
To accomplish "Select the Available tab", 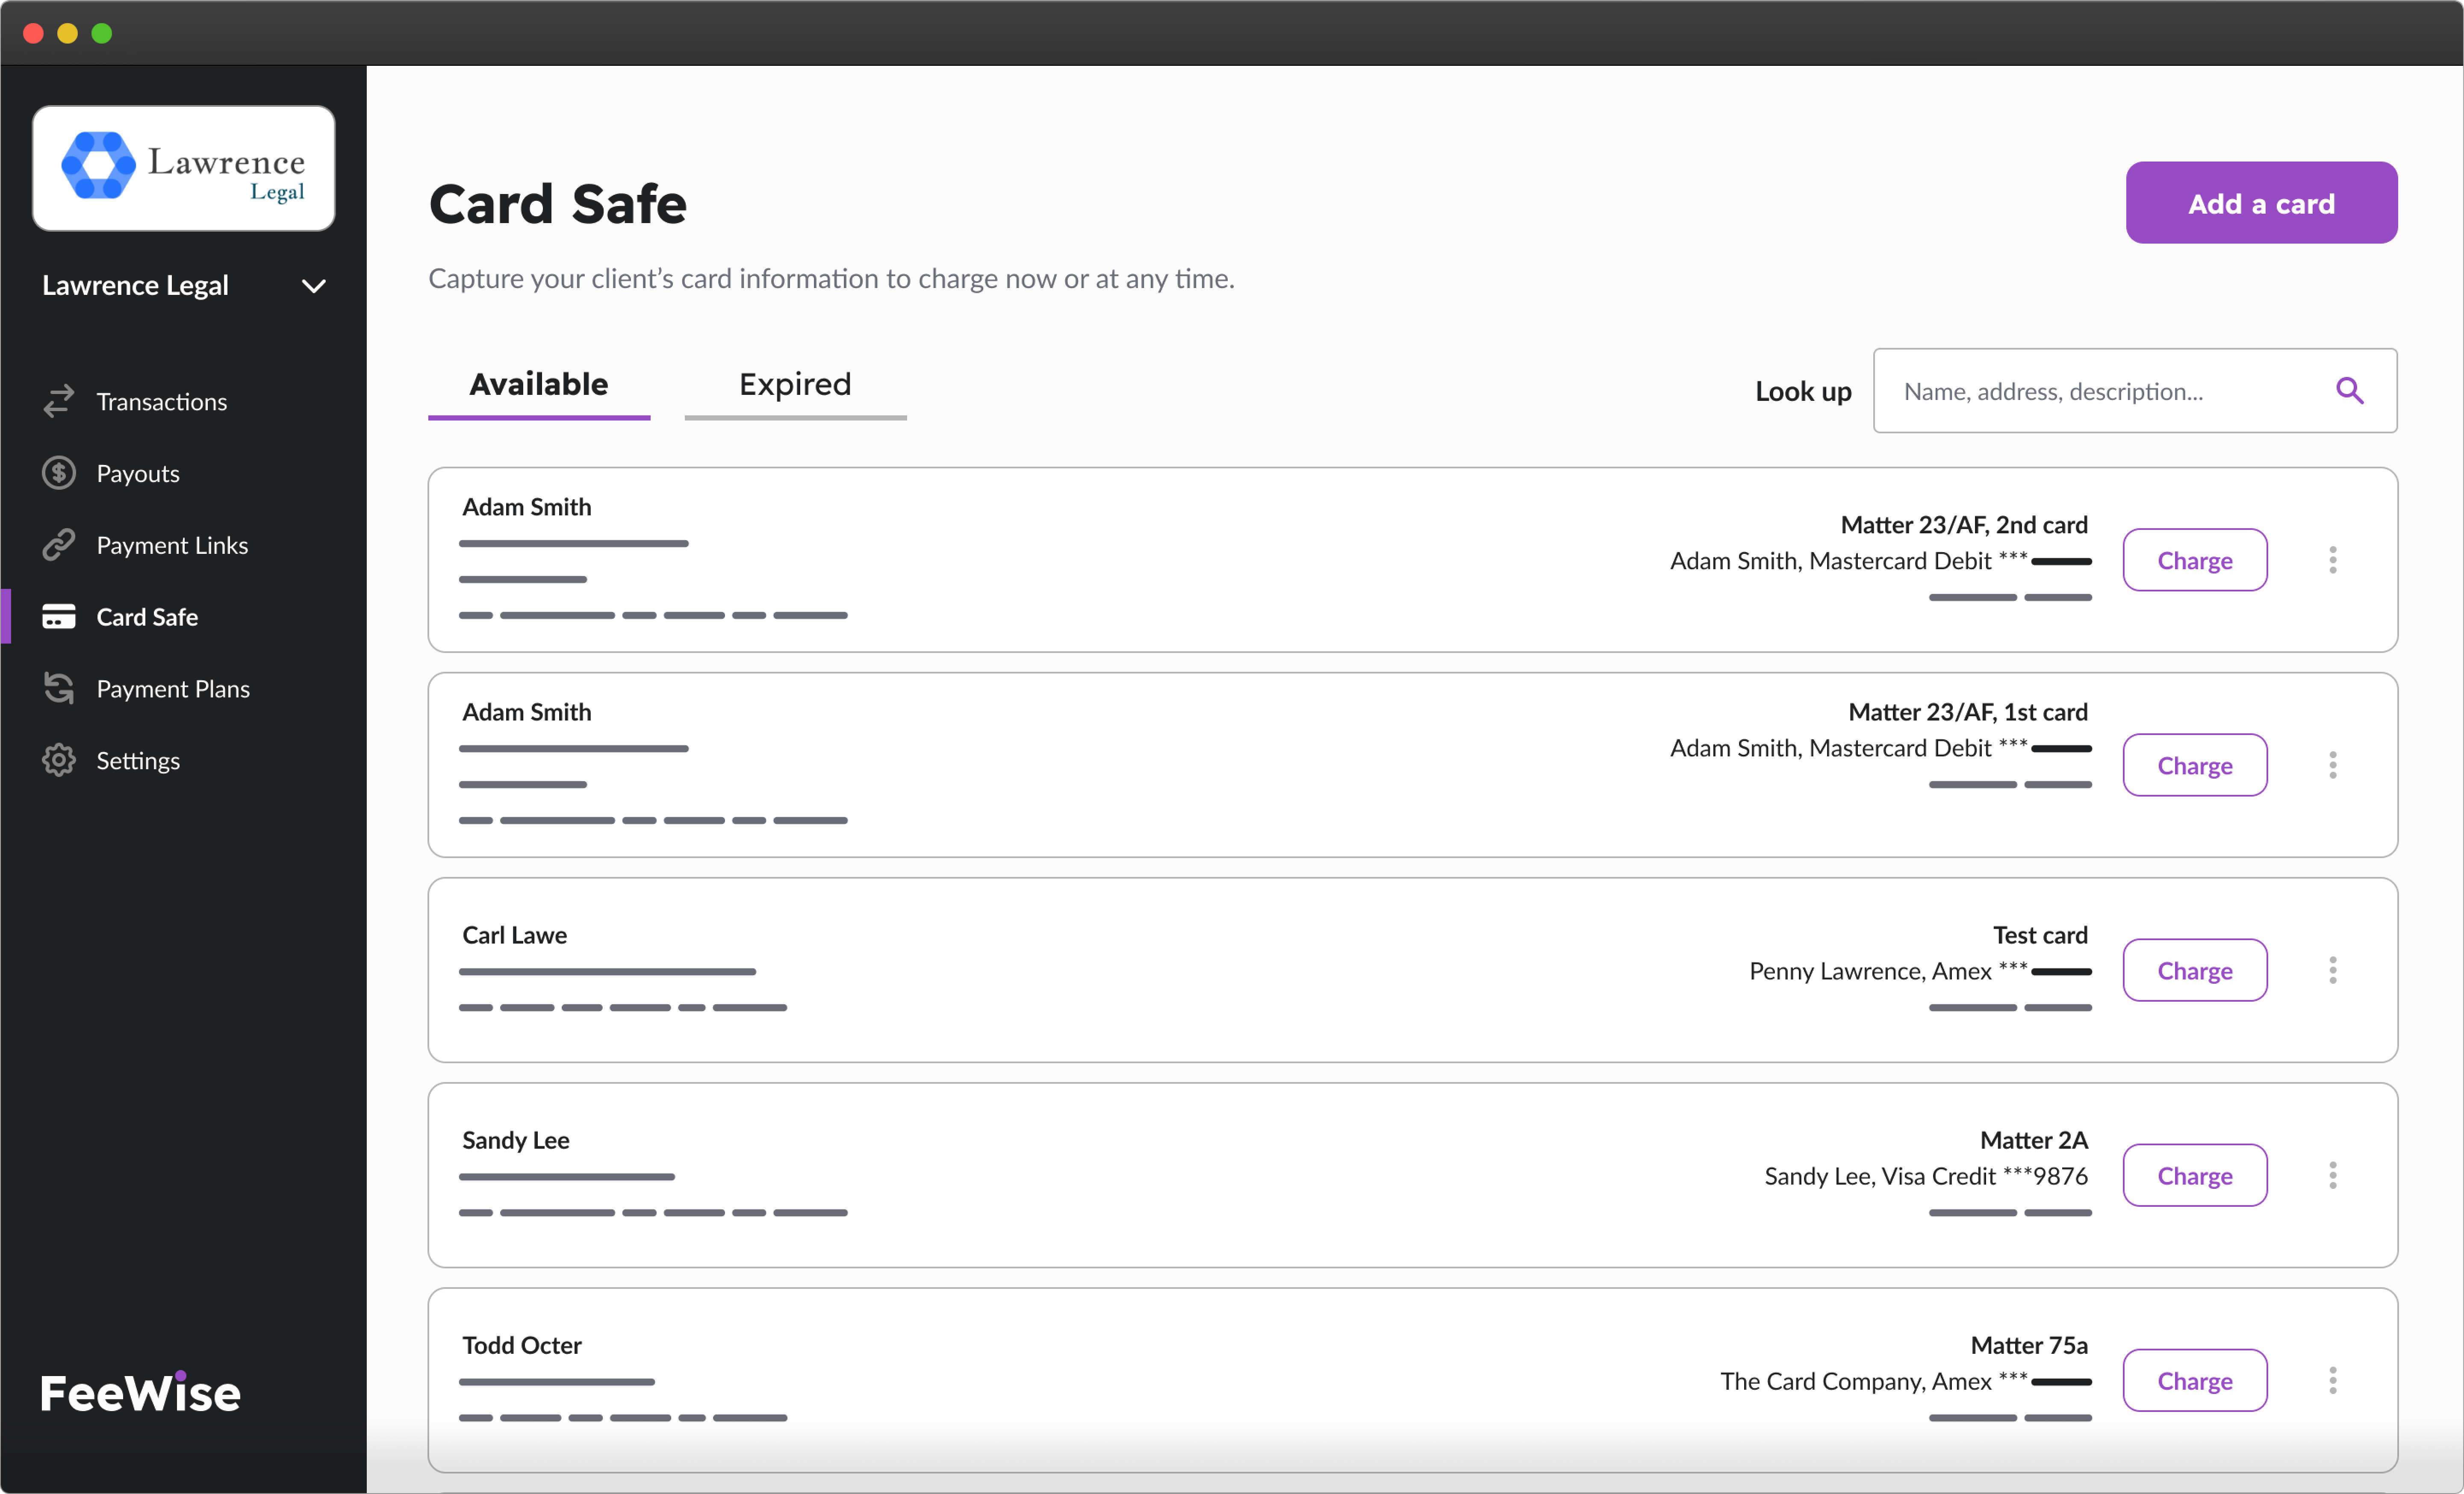I will tap(539, 385).
